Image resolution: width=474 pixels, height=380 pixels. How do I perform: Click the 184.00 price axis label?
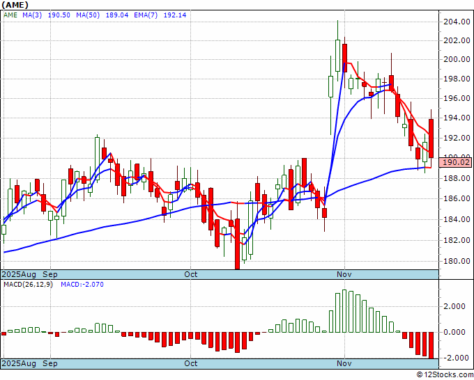point(457,219)
